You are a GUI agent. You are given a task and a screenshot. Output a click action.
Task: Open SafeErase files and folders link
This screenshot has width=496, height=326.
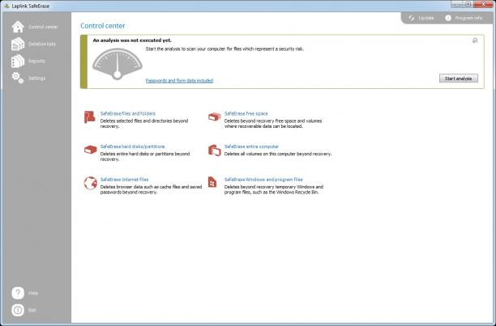[x=128, y=113]
